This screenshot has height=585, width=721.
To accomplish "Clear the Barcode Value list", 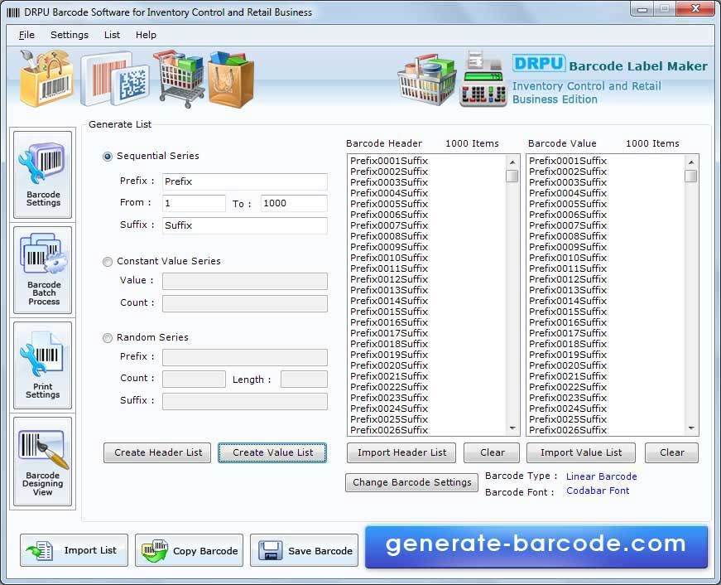I will click(672, 452).
